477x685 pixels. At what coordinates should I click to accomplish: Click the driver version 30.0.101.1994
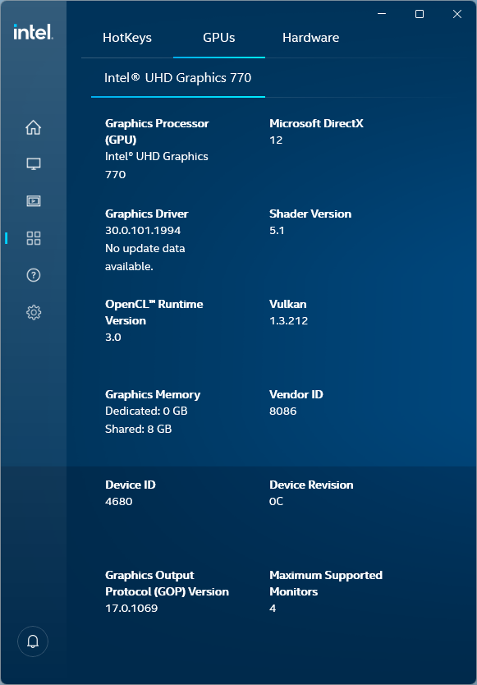click(x=143, y=231)
